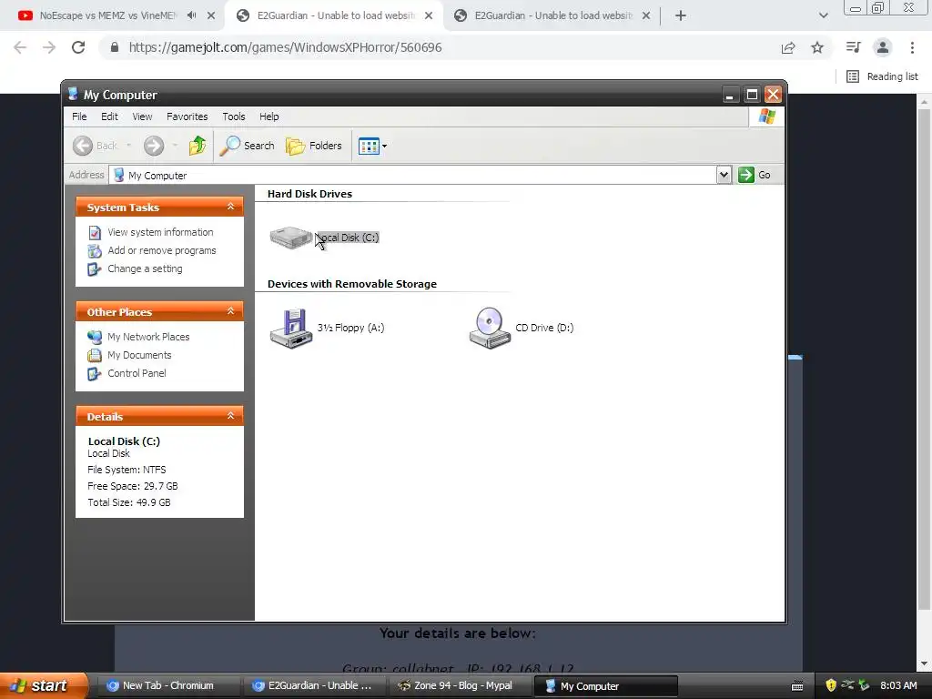Viewport: 932px width, 699px height.
Task: Click the Windows flag logo in My Computer window
Action: pyautogui.click(x=766, y=116)
